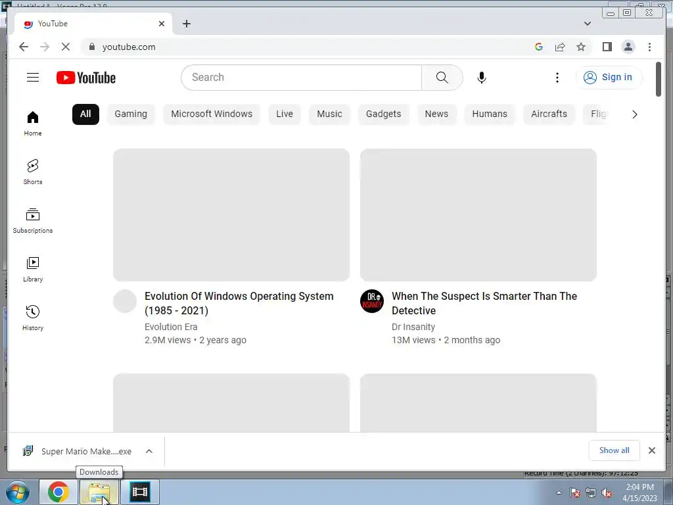Image resolution: width=673 pixels, height=505 pixels.
Task: Open Chrome three-dot menu
Action: pyautogui.click(x=650, y=47)
